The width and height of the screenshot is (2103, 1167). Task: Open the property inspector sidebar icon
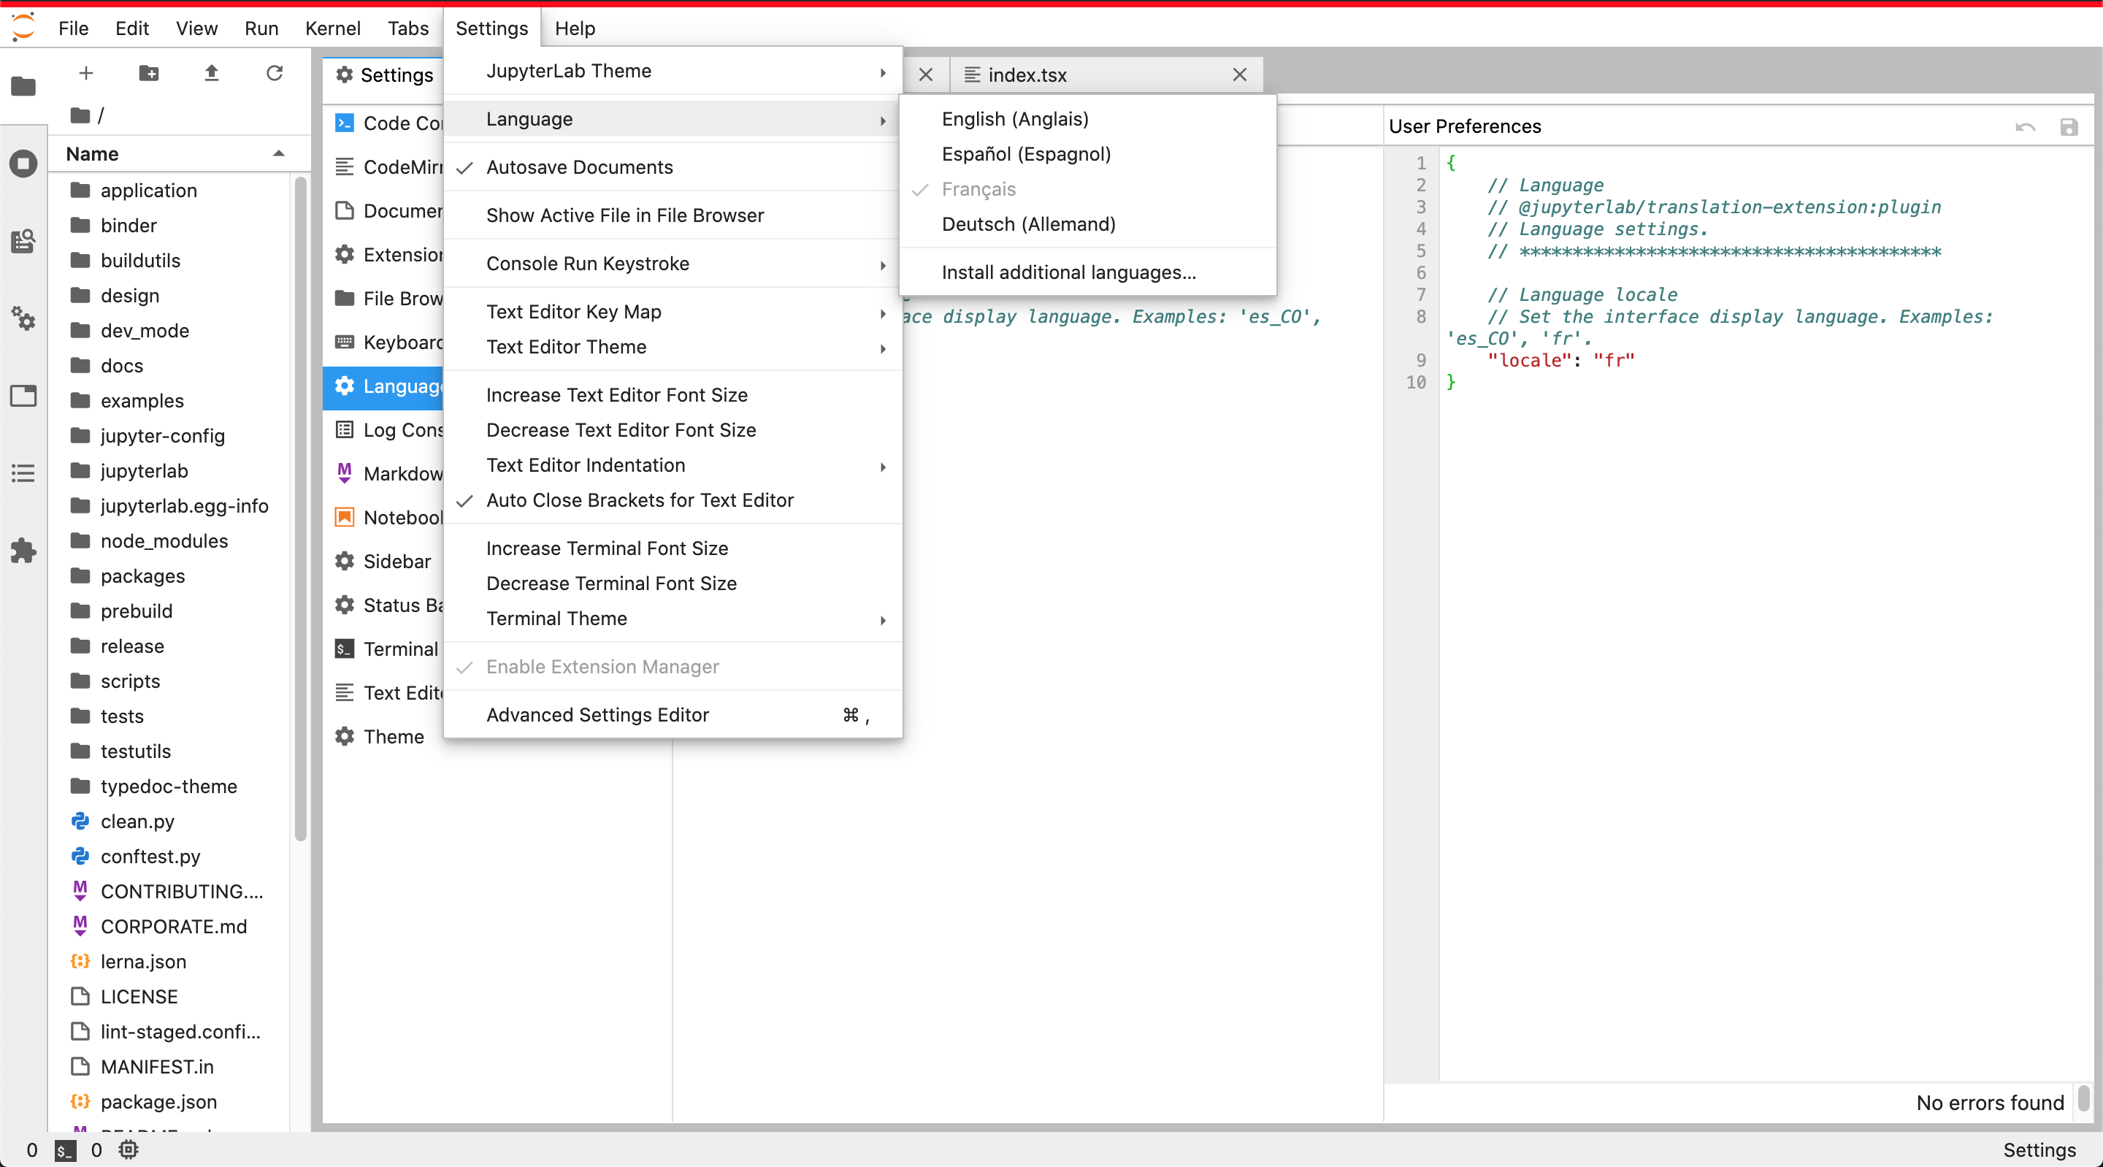click(23, 395)
